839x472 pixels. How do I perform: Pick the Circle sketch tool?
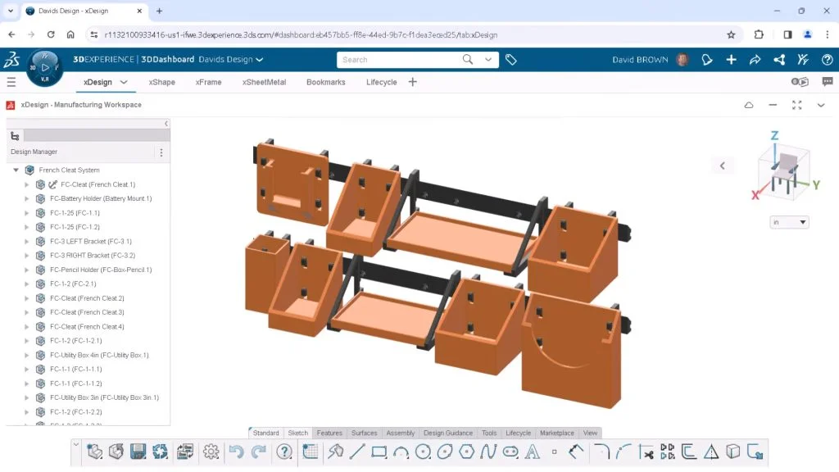(423, 452)
